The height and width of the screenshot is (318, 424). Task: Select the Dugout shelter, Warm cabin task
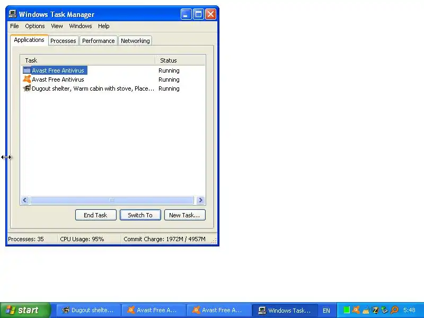[93, 89]
